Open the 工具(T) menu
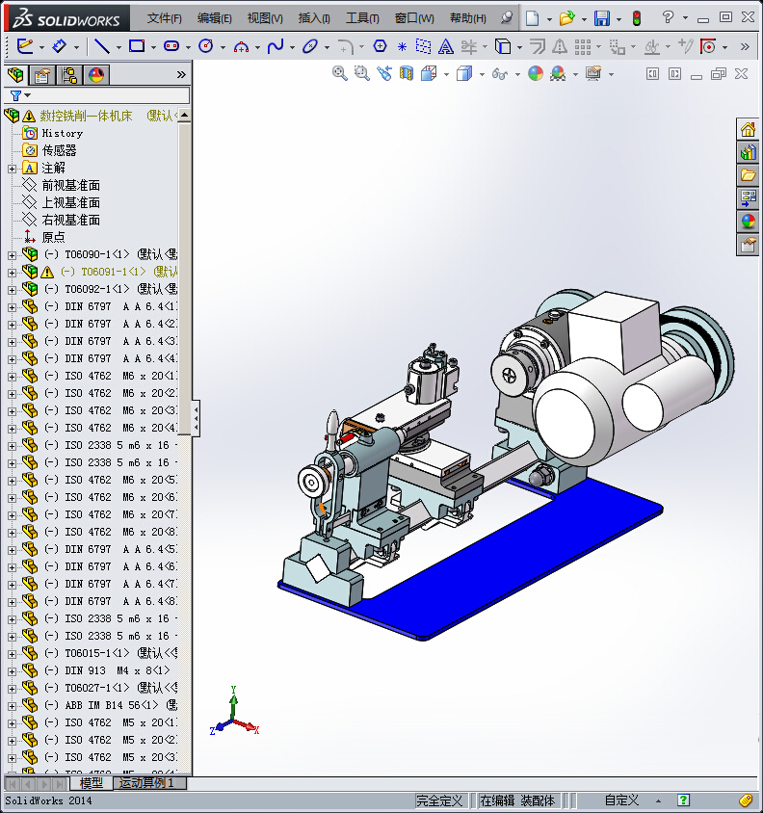 pos(362,18)
